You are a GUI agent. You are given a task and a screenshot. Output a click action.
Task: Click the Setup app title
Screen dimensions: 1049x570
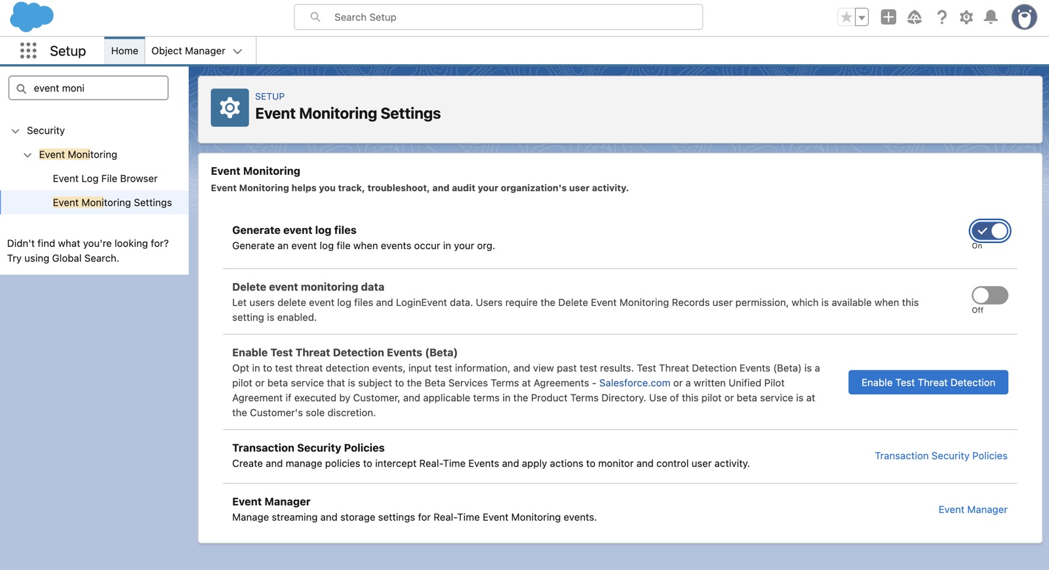click(x=68, y=50)
